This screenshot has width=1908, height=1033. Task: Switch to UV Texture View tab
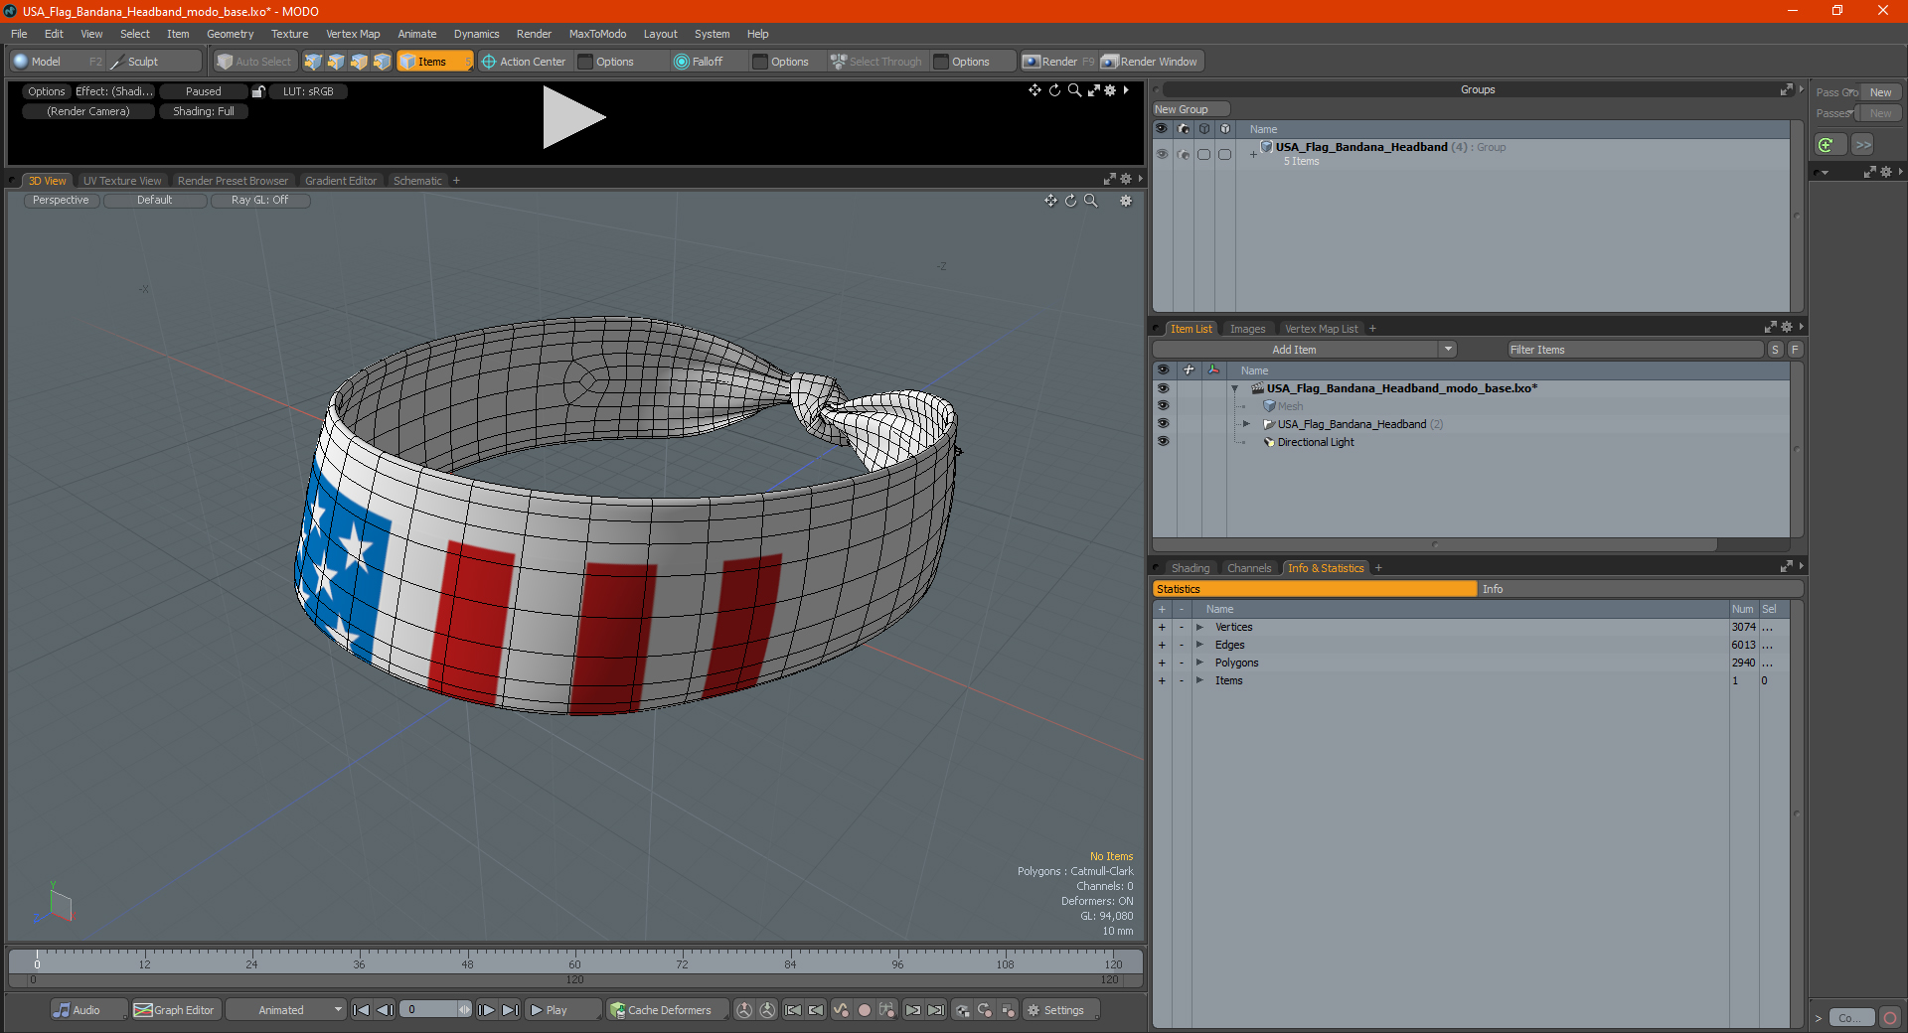[x=122, y=181]
